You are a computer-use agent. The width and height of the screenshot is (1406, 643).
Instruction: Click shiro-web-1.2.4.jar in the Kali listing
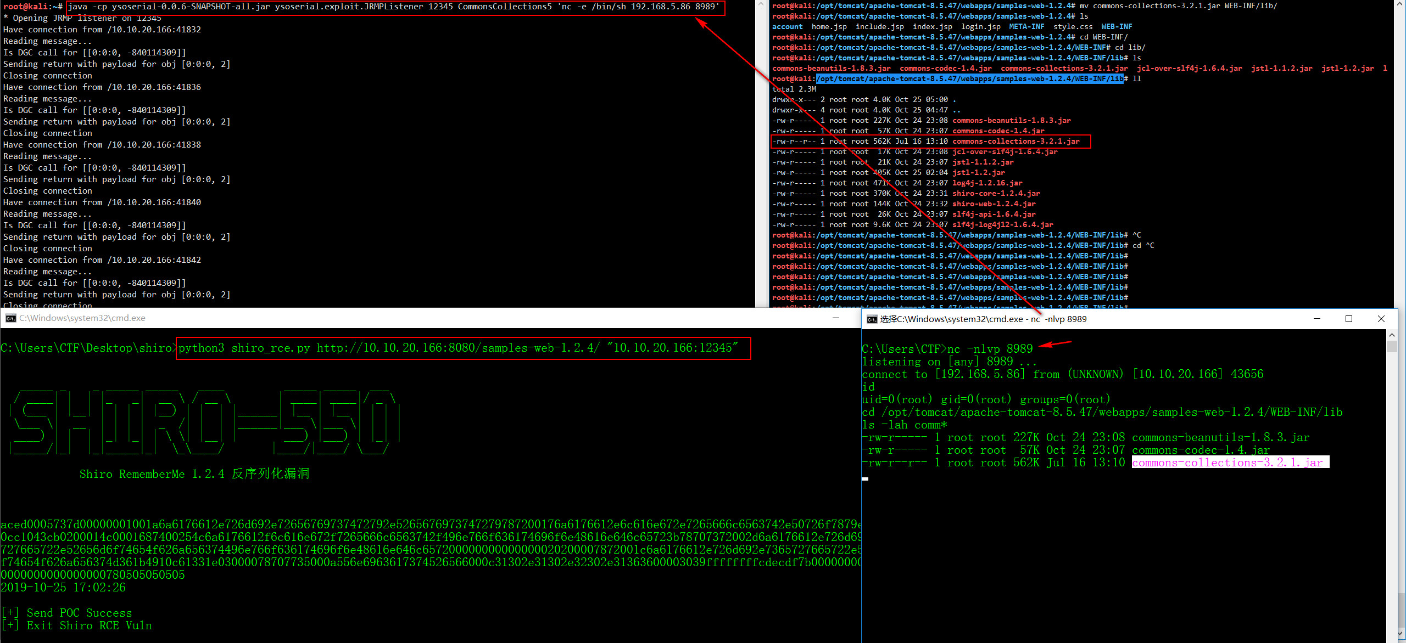click(994, 204)
